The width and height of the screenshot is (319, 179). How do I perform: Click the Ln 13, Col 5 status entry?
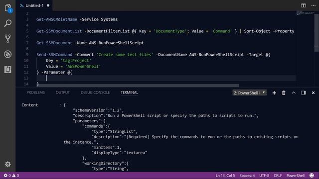225,176
